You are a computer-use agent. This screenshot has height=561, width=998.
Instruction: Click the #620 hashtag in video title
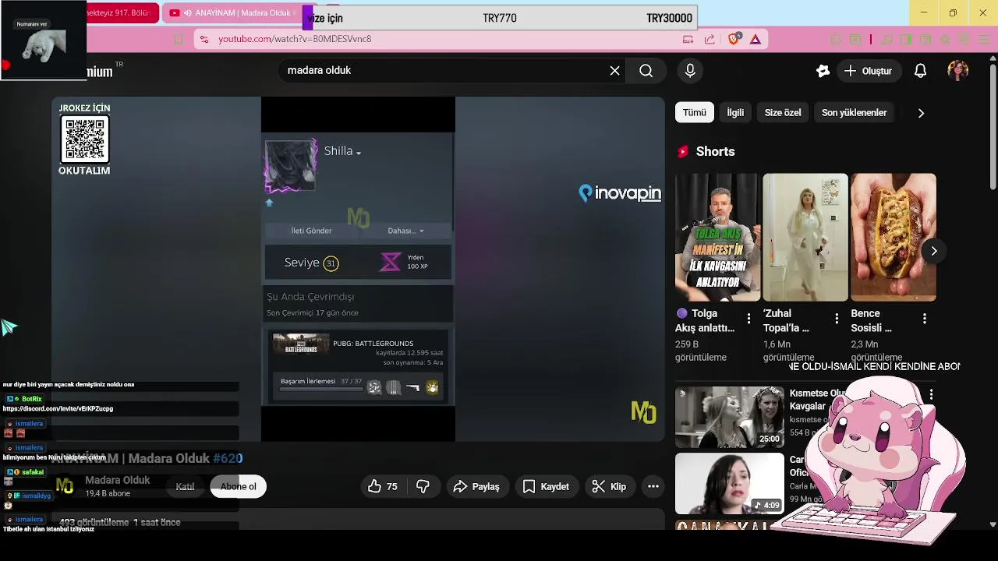tap(228, 458)
